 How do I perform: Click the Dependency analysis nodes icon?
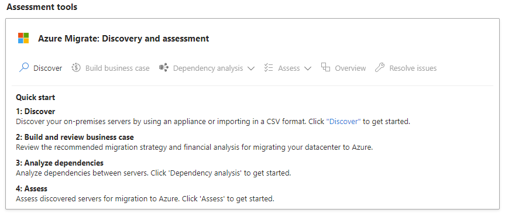tap(164, 68)
